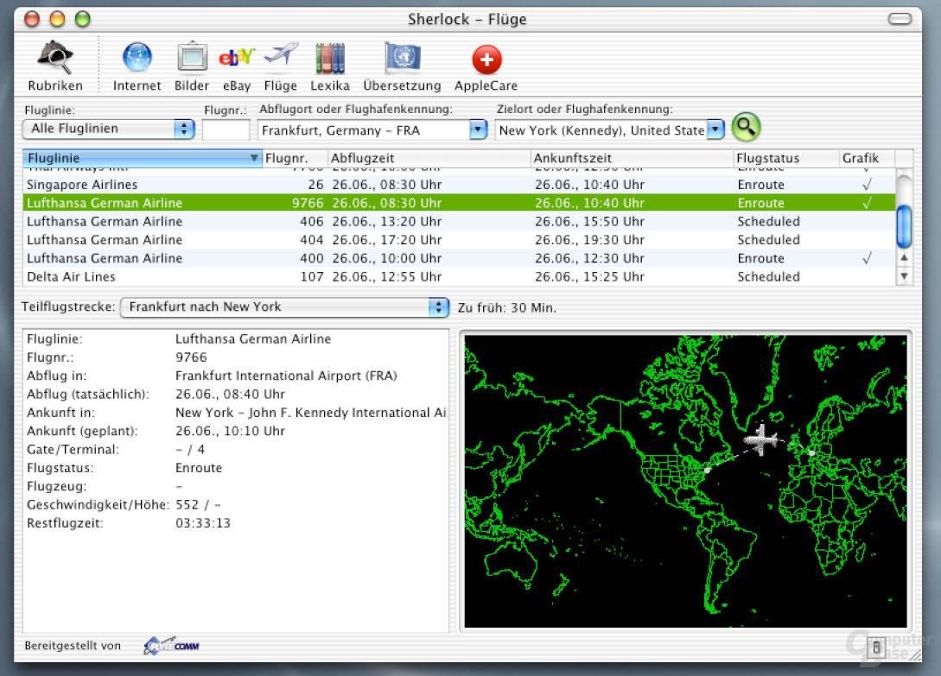Image resolution: width=941 pixels, height=676 pixels.
Task: Click the Zu früh: 30 Min. status text
Action: click(507, 307)
